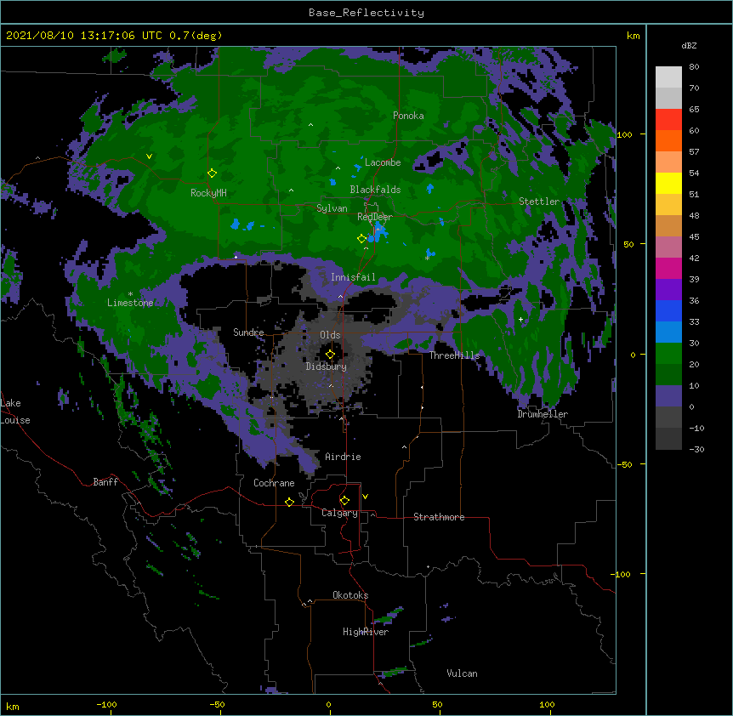Image resolution: width=733 pixels, height=716 pixels.
Task: Select the bright green 20–30 dBZ swatch
Action: [668, 354]
